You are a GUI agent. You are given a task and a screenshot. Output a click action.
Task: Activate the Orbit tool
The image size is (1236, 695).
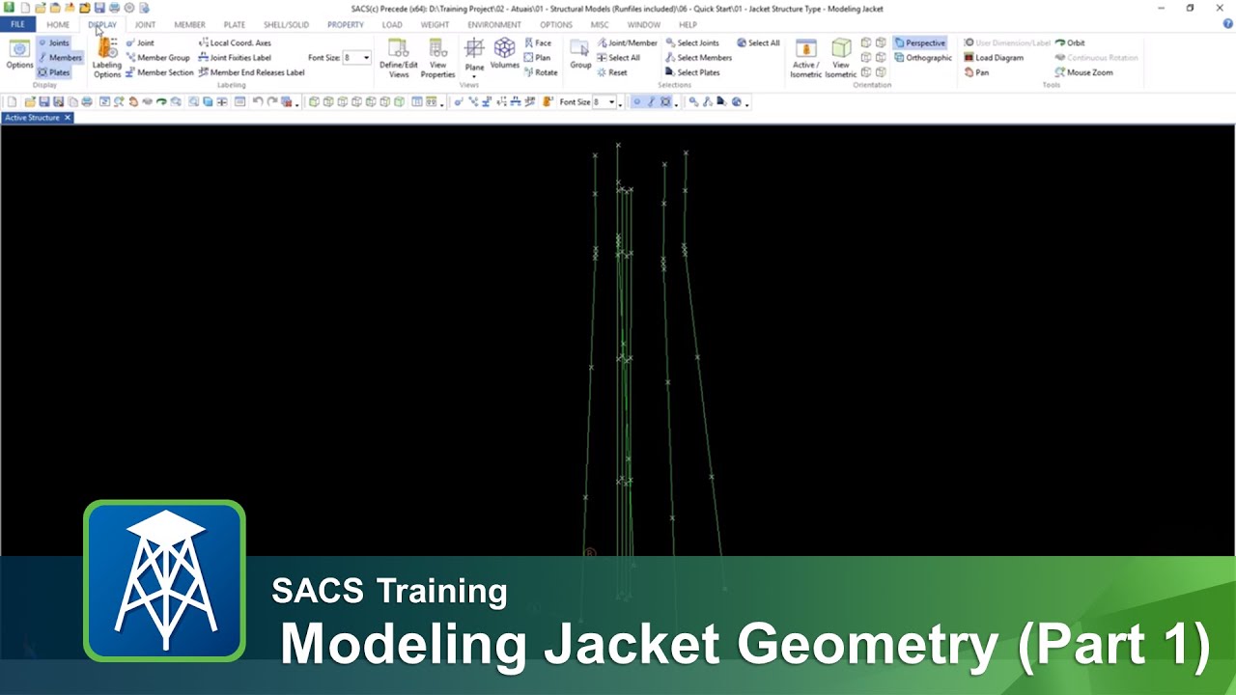tap(1070, 42)
